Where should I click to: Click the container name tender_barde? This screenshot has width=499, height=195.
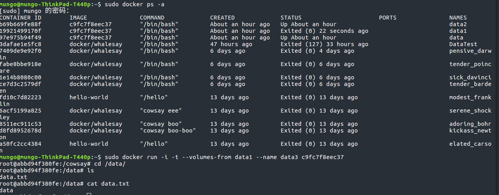pyautogui.click(x=470, y=84)
